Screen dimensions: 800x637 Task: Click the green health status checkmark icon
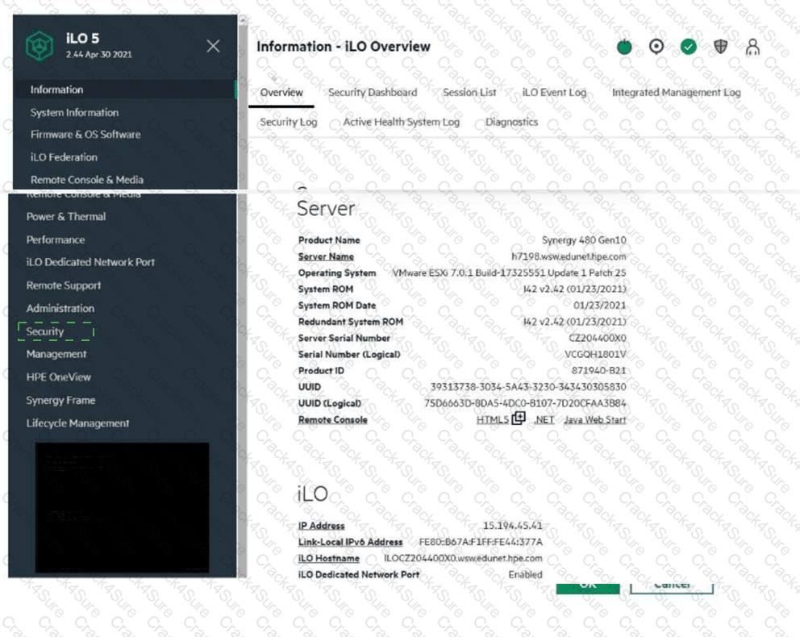tap(688, 47)
